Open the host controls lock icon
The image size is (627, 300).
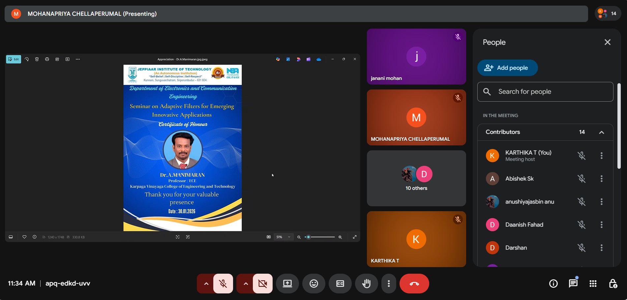pos(613,284)
